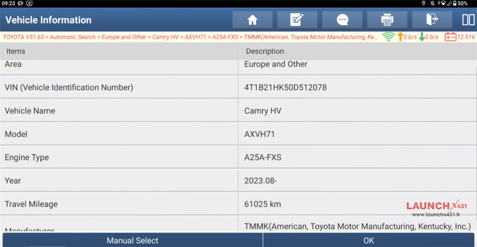477x247 pixels.
Task: Tap the 12.51V voltage reading
Action: [466, 37]
